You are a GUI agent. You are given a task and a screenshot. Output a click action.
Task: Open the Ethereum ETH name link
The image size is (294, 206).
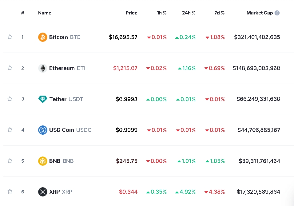[68, 68]
